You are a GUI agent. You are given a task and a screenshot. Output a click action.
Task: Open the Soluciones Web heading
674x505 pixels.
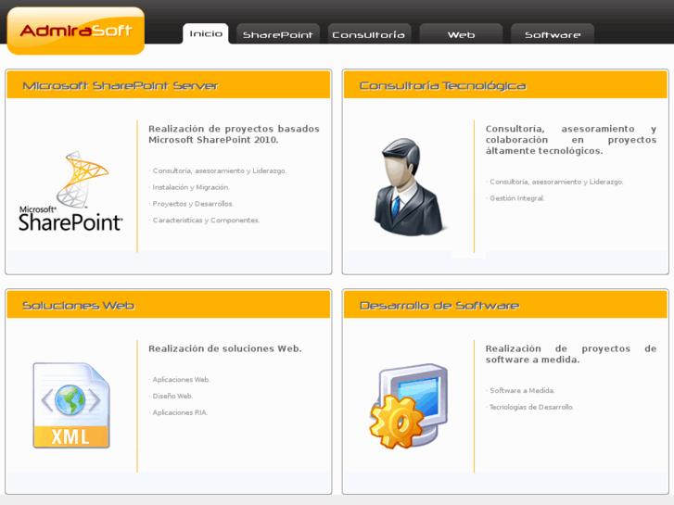click(78, 306)
